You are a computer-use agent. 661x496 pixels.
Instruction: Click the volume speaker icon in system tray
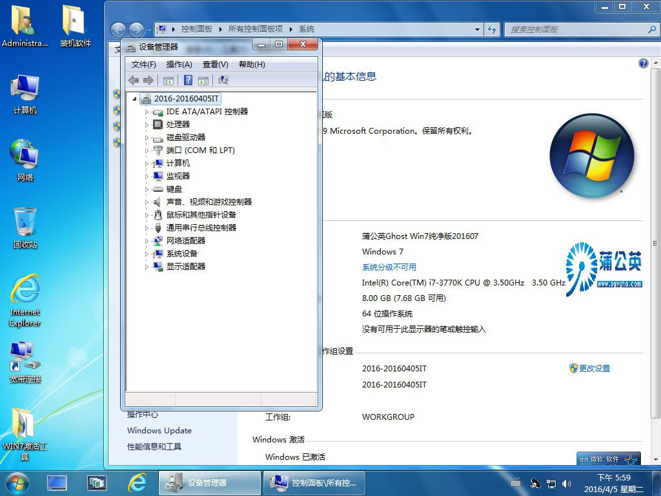tap(567, 483)
